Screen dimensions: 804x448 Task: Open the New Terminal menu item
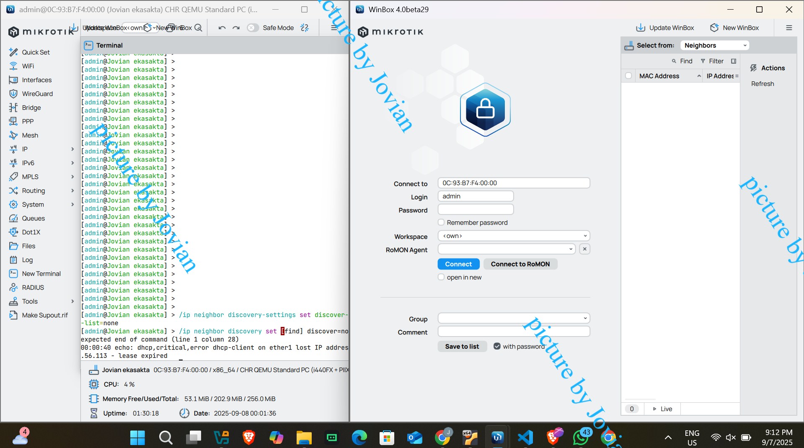point(41,274)
